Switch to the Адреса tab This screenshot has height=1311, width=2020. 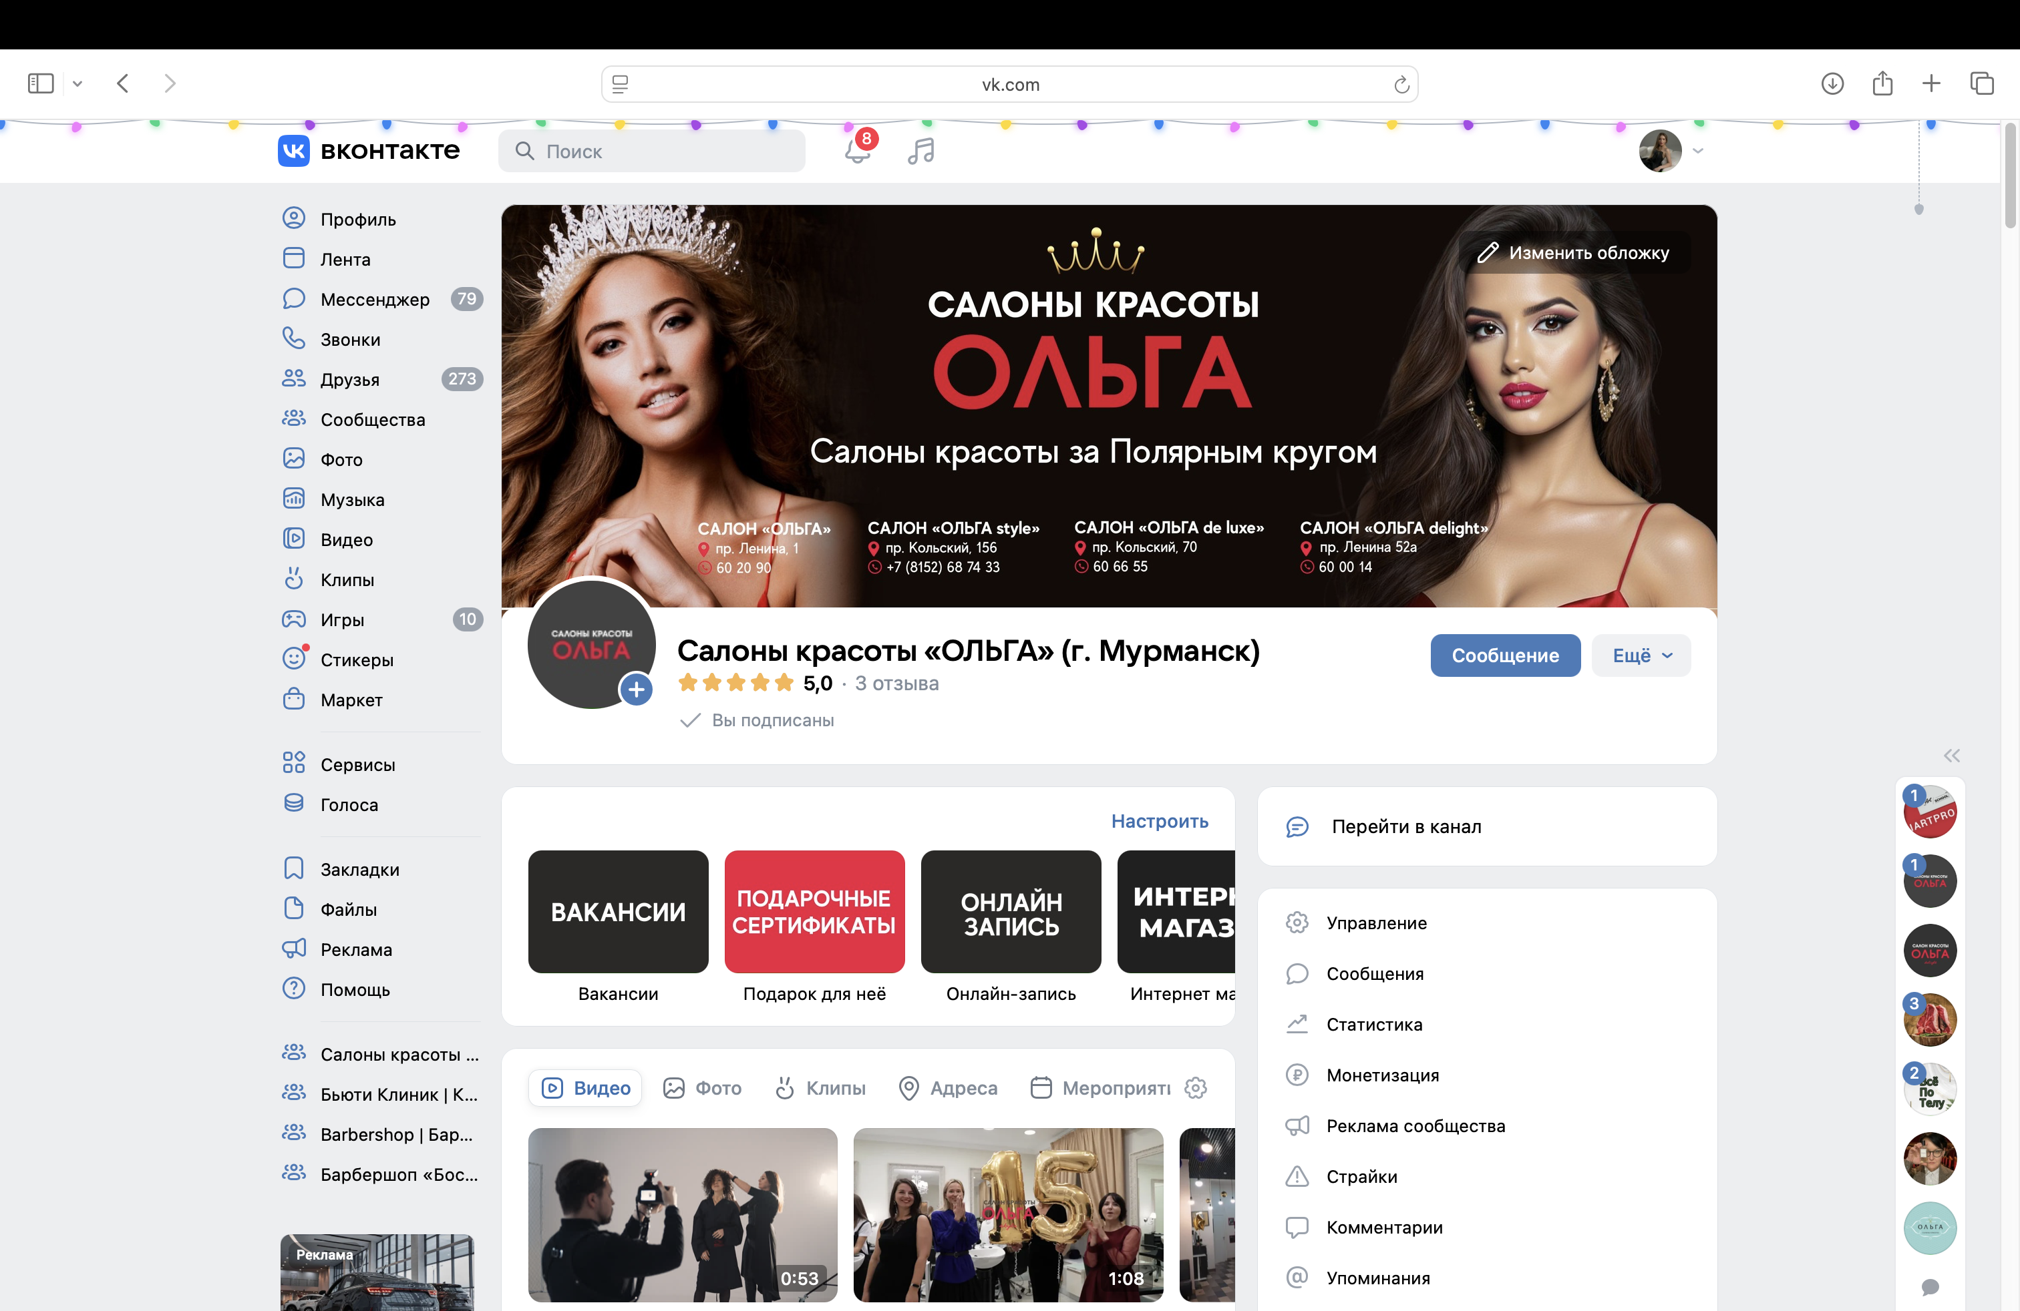click(x=948, y=1087)
